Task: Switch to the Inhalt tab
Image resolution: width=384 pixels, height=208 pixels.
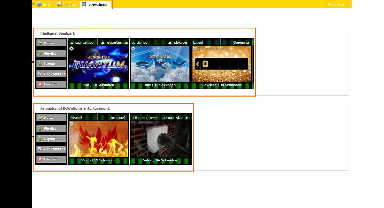Action: click(x=44, y=4)
